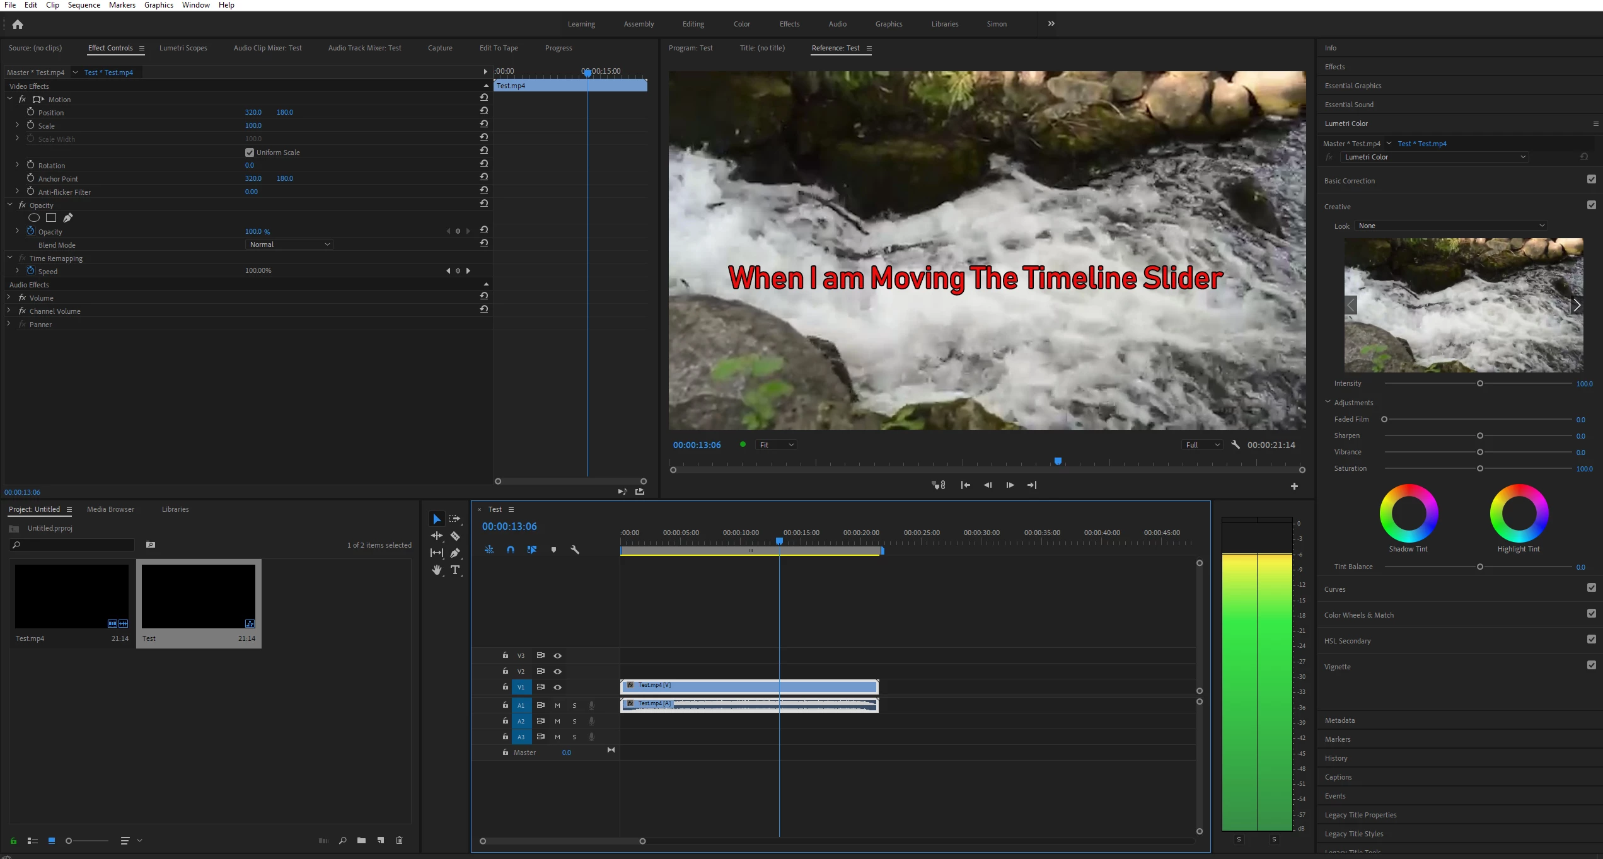Select the Razor tool

(x=455, y=536)
